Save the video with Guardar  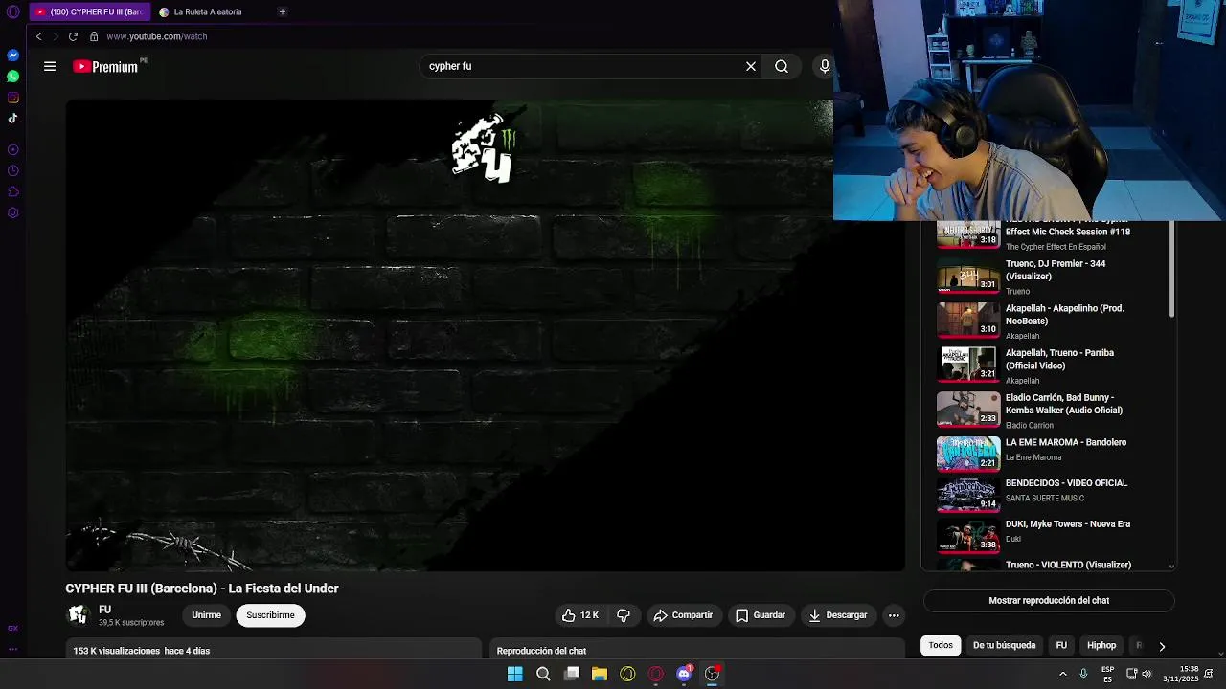[761, 615]
